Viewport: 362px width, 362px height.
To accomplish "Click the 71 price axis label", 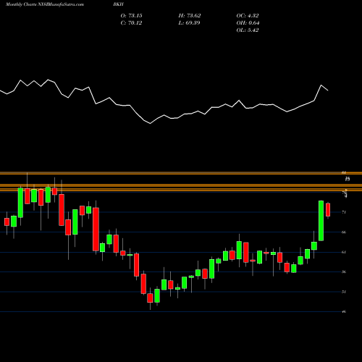I will [344, 212].
